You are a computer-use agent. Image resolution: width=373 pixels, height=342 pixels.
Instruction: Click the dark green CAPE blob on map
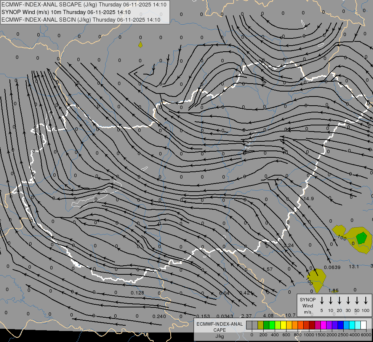point(361,238)
